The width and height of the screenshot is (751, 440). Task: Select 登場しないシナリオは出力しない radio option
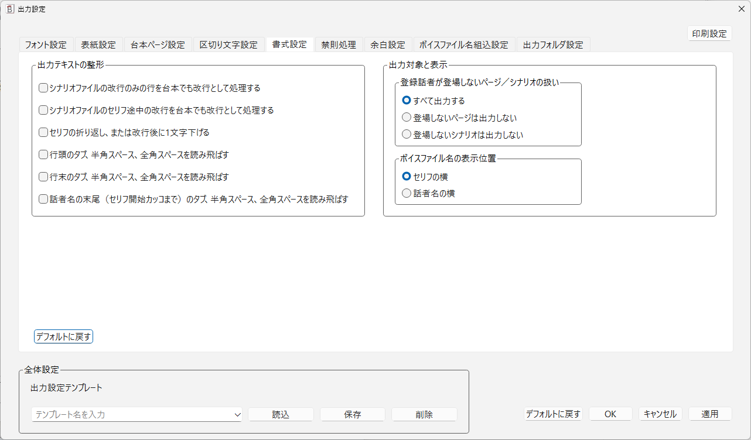[407, 134]
